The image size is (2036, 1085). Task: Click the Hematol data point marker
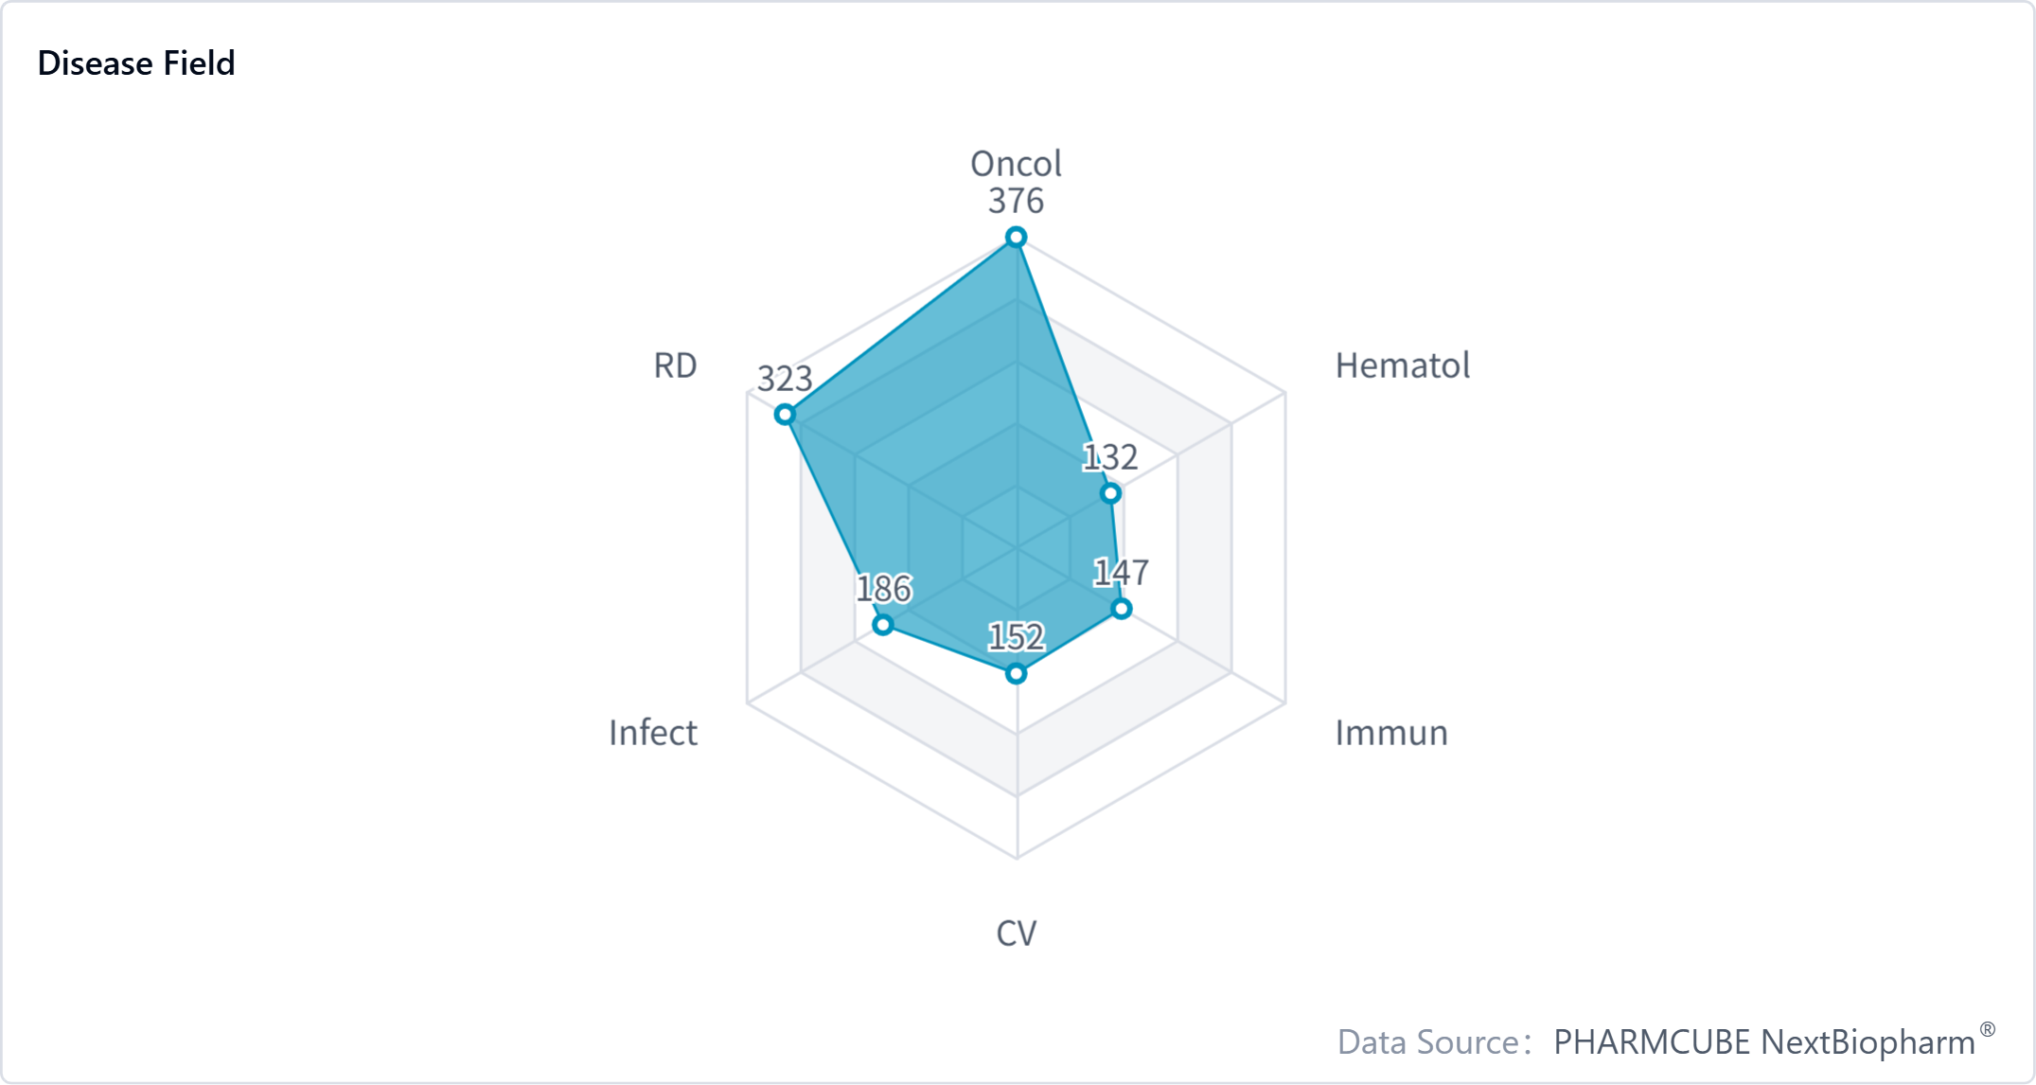(1111, 493)
